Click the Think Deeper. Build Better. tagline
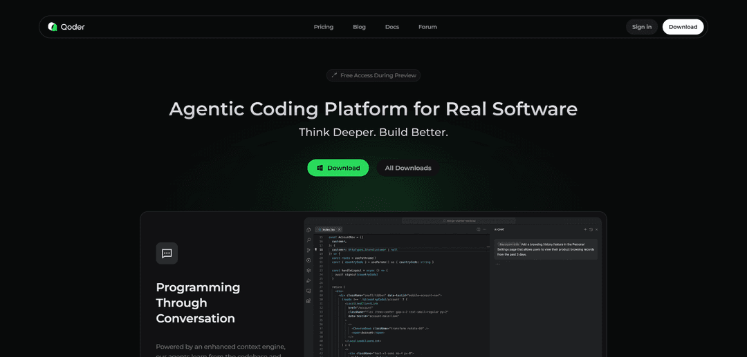Viewport: 747px width, 357px height. 373,132
